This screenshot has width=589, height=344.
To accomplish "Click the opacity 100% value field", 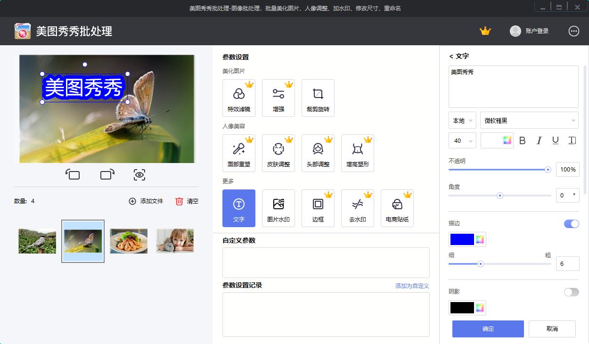I will point(568,170).
